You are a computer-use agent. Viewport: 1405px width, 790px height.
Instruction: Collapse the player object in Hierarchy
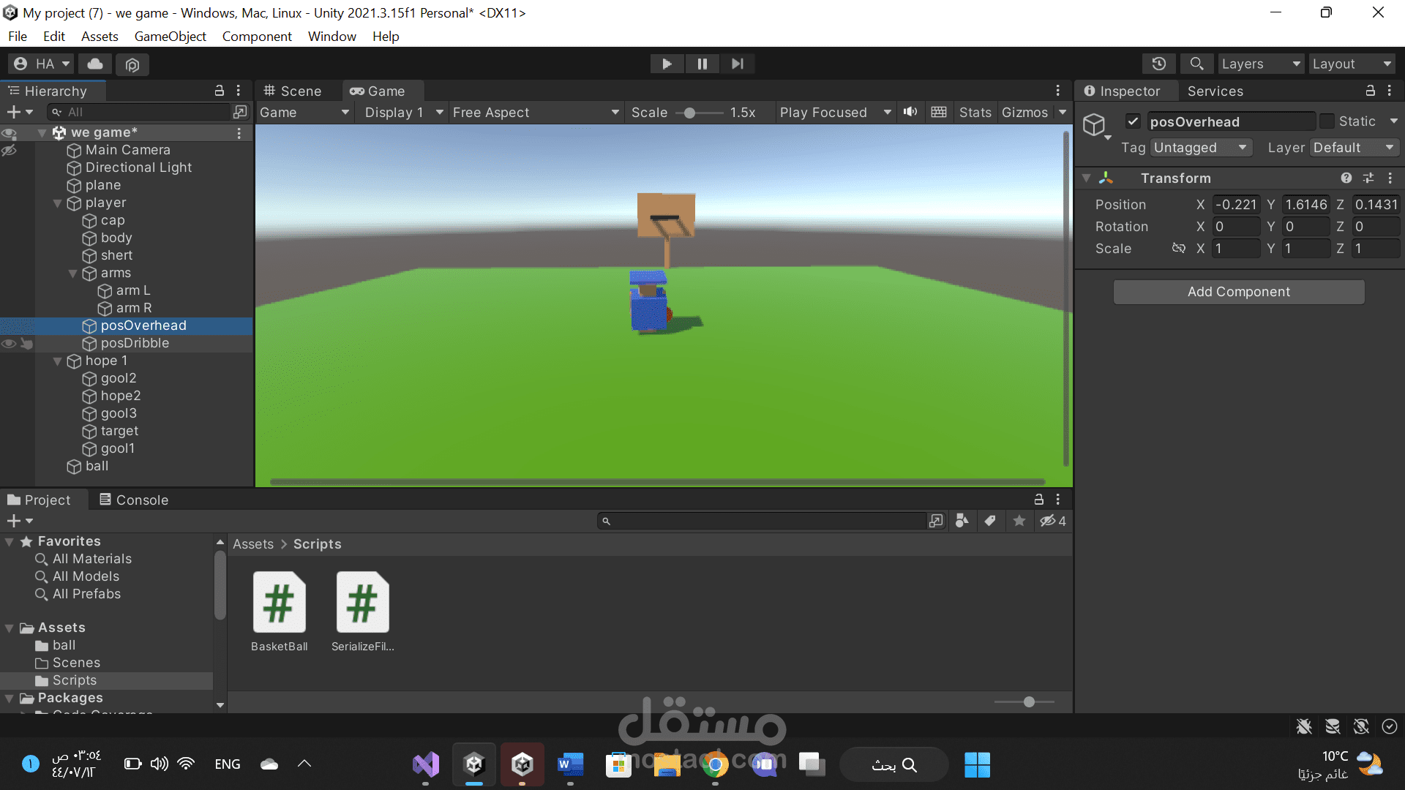pos(57,203)
